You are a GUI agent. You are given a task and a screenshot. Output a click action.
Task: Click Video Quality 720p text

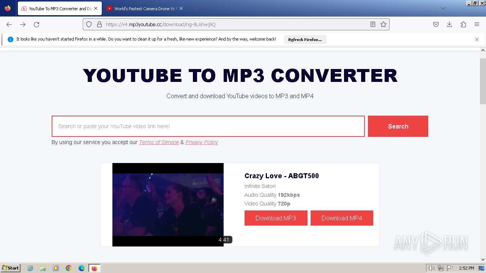point(267,204)
